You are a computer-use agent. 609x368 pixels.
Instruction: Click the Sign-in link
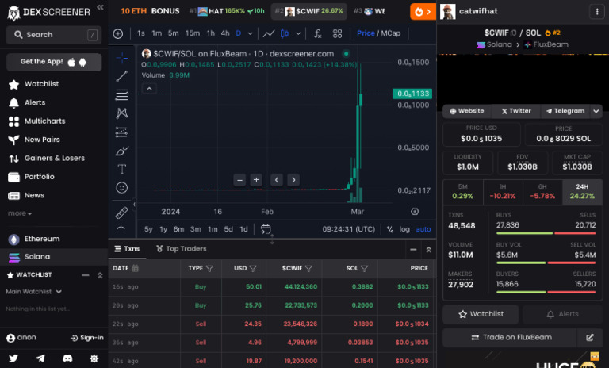[87, 338]
